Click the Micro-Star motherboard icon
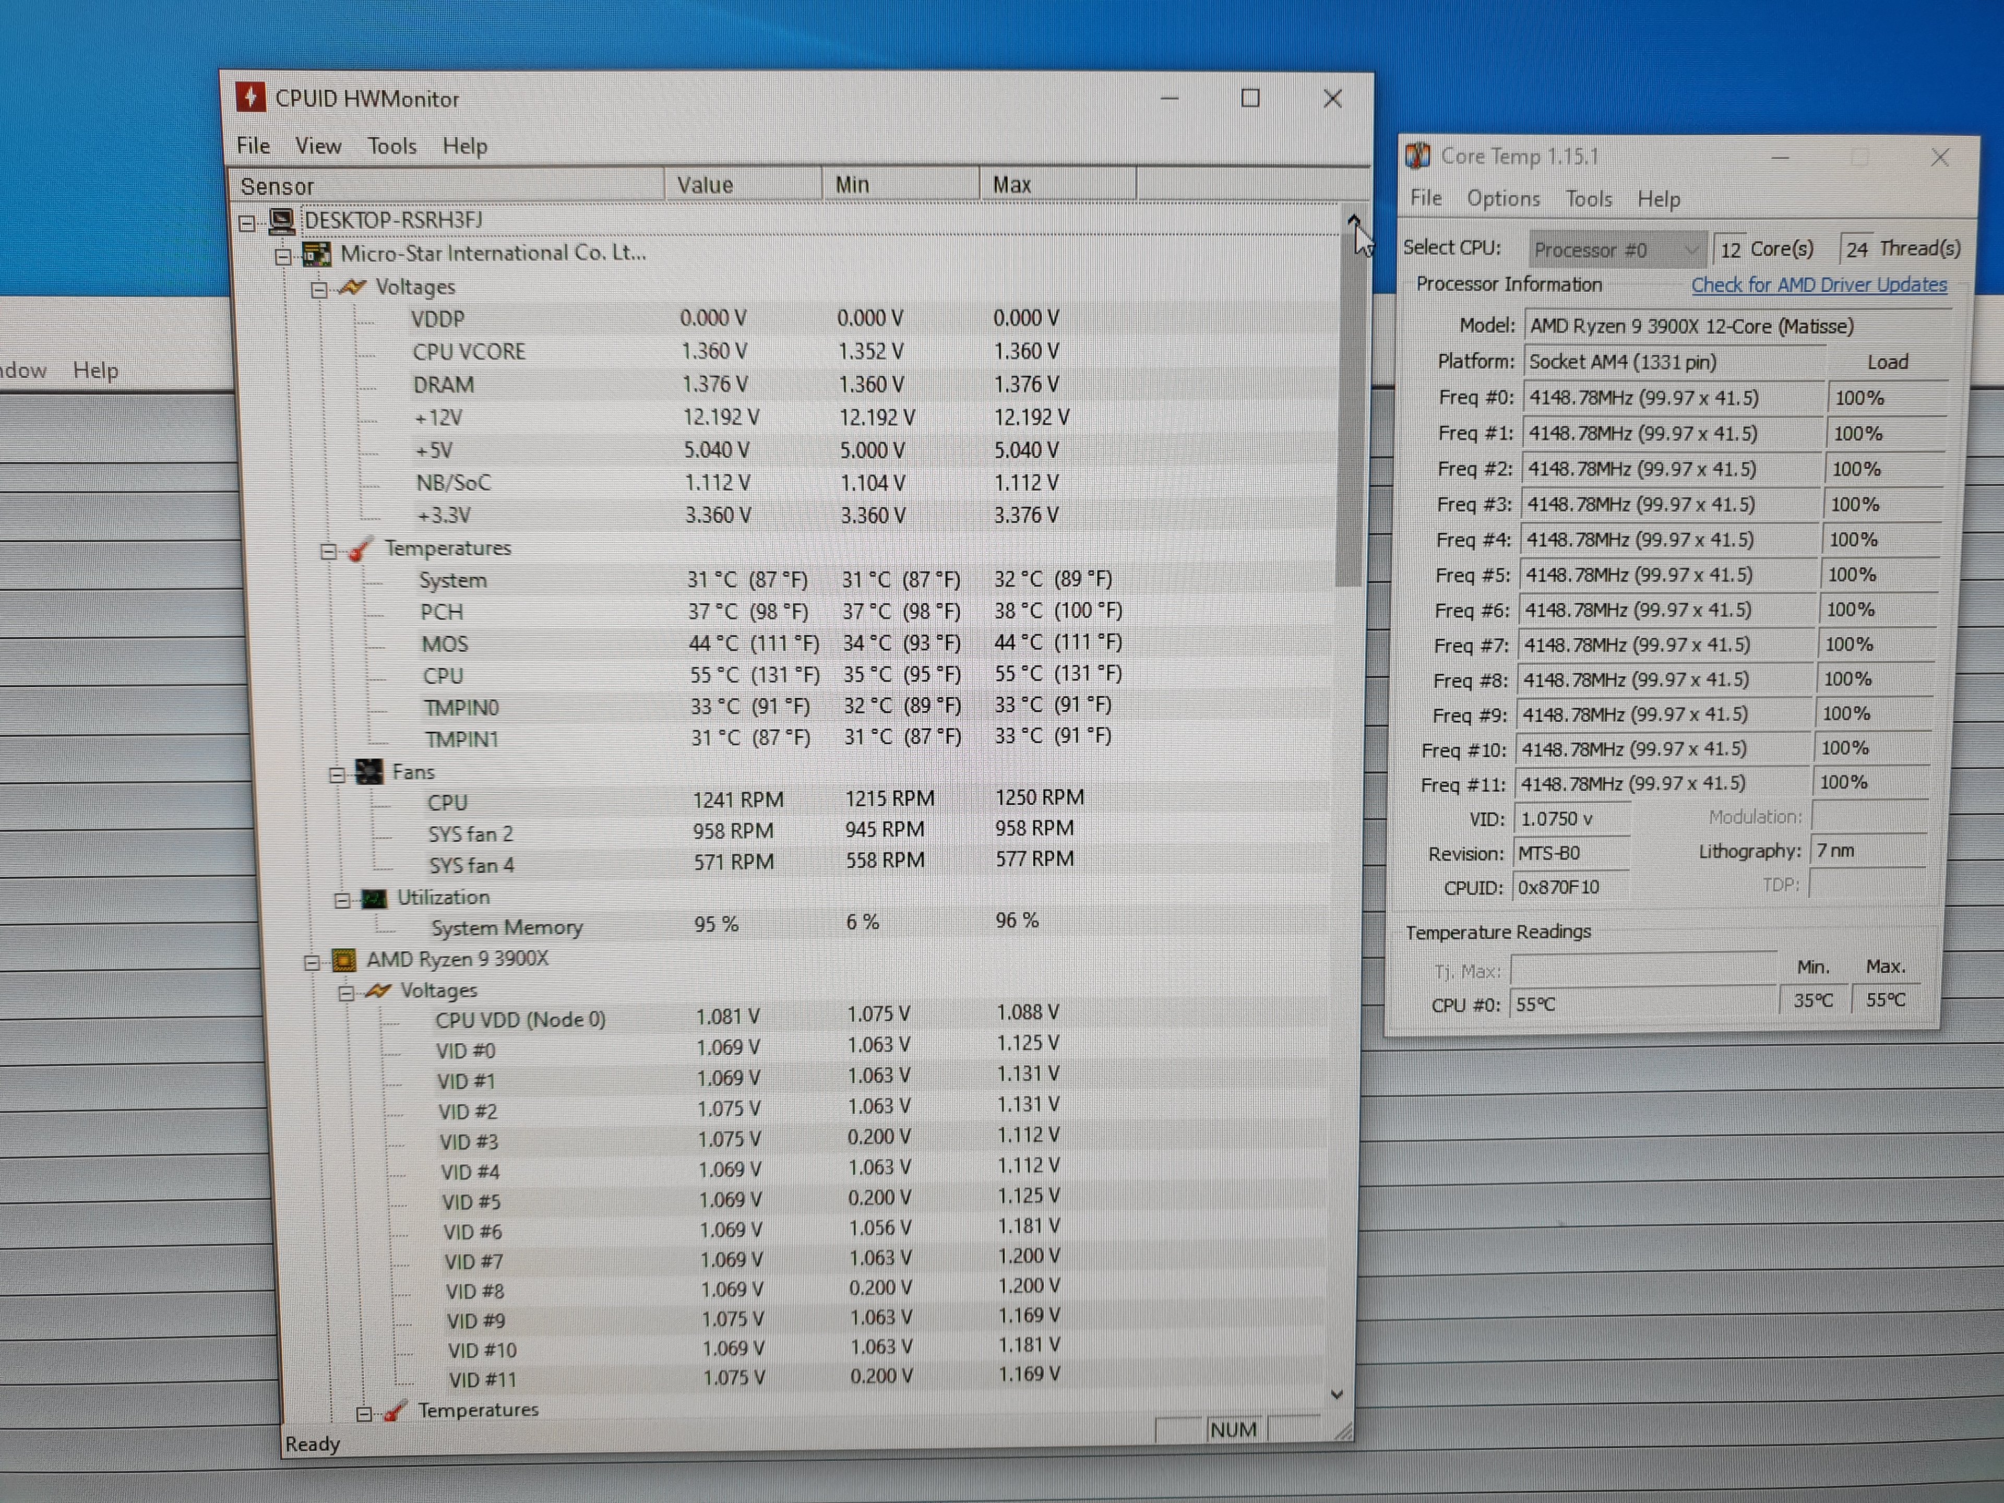This screenshot has height=1503, width=2004. 316,254
